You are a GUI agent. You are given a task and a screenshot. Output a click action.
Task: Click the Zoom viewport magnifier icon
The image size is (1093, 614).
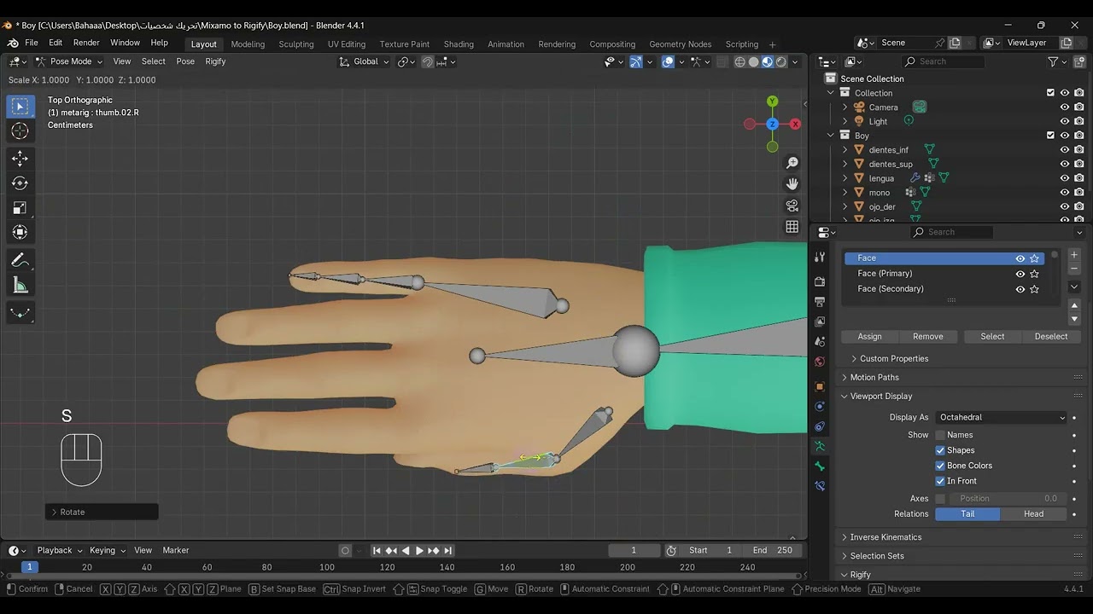tap(792, 163)
